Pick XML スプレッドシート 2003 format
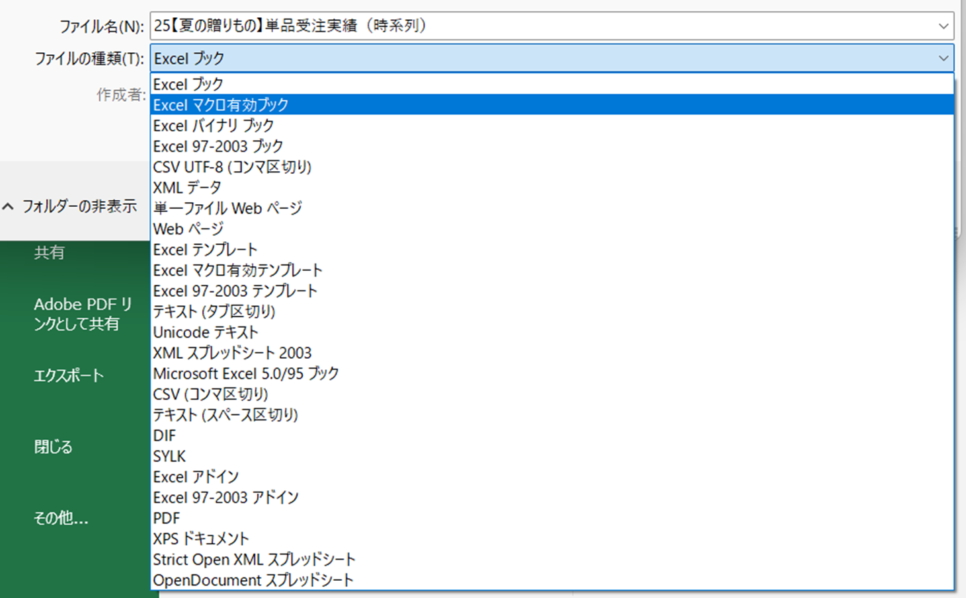The width and height of the screenshot is (966, 598). tap(552, 353)
